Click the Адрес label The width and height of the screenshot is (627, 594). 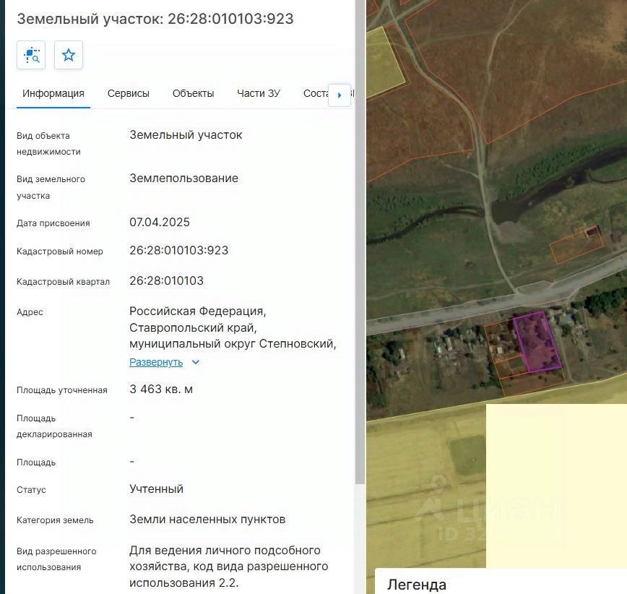click(30, 312)
